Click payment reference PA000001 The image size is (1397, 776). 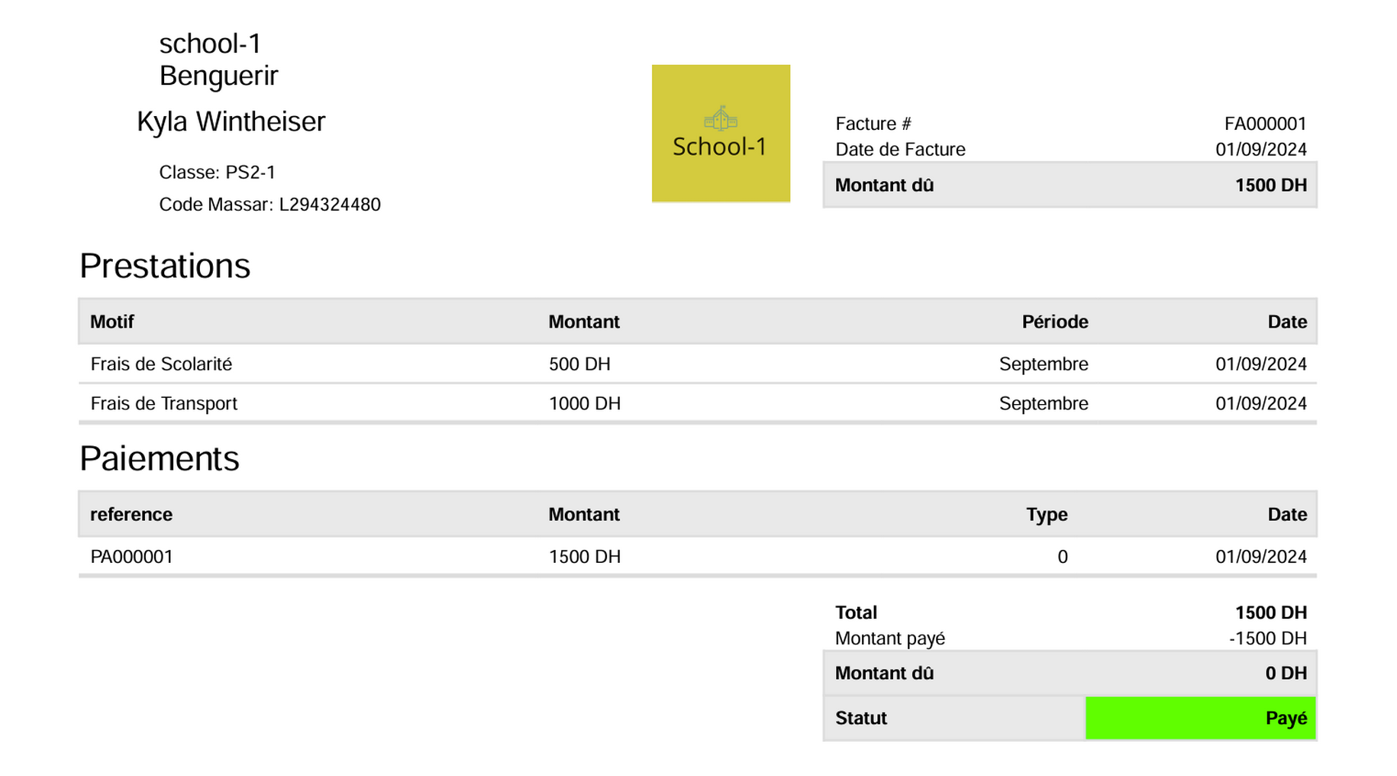131,557
